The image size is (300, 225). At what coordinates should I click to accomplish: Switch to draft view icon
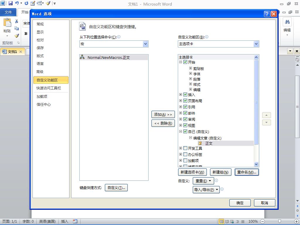pos(243,221)
